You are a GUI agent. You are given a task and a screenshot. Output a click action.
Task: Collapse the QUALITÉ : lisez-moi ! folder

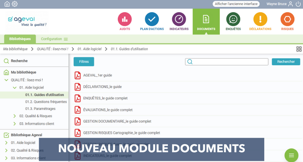pyautogui.click(x=6, y=80)
